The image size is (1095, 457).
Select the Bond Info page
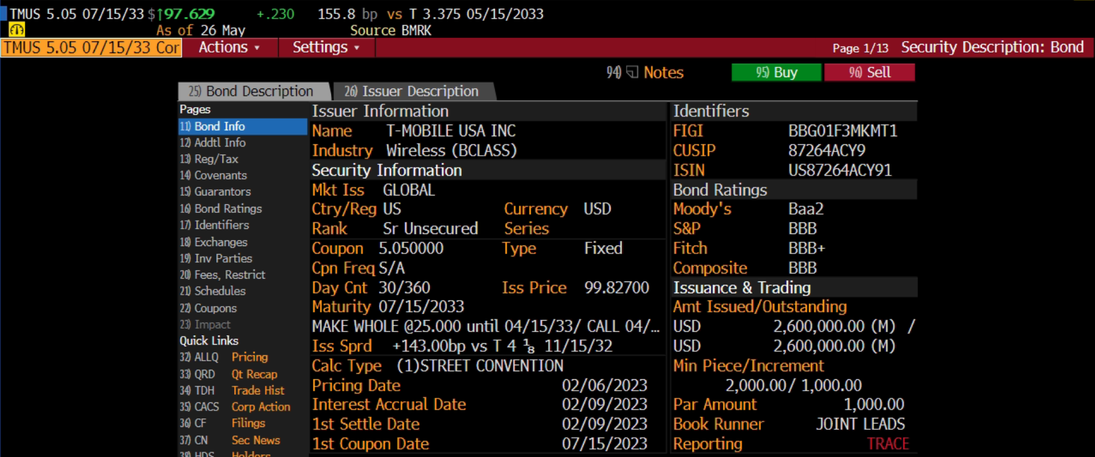coord(243,126)
